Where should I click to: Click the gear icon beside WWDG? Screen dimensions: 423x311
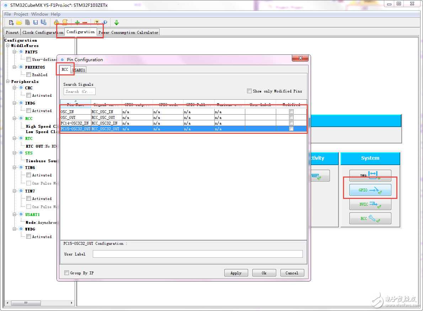tap(21, 229)
